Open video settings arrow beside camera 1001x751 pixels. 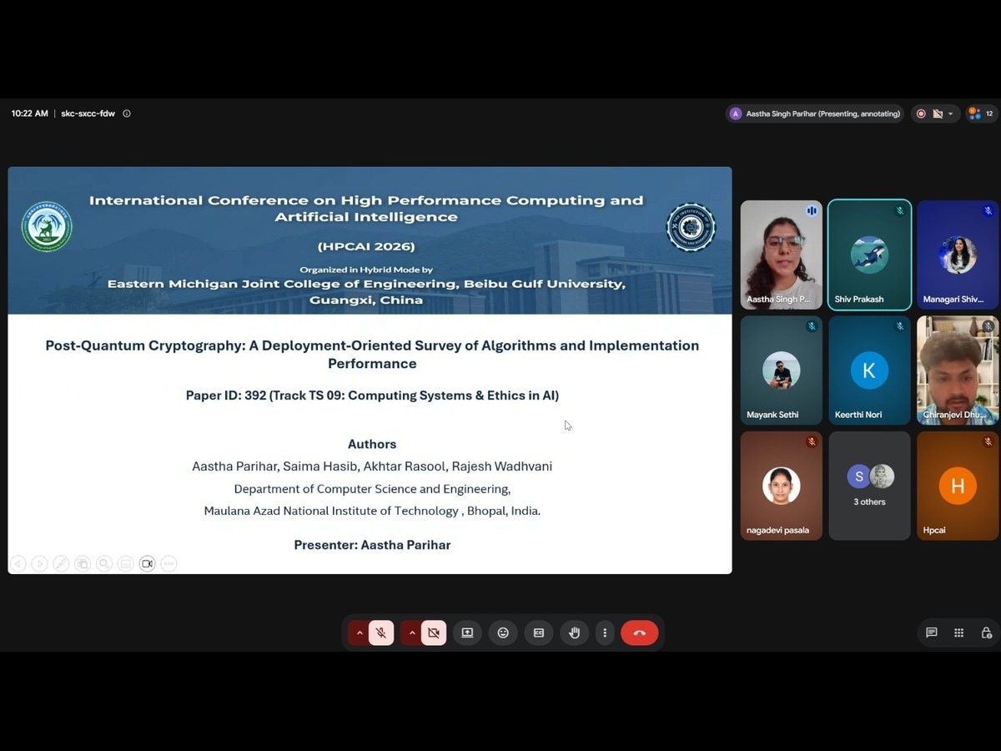(412, 633)
